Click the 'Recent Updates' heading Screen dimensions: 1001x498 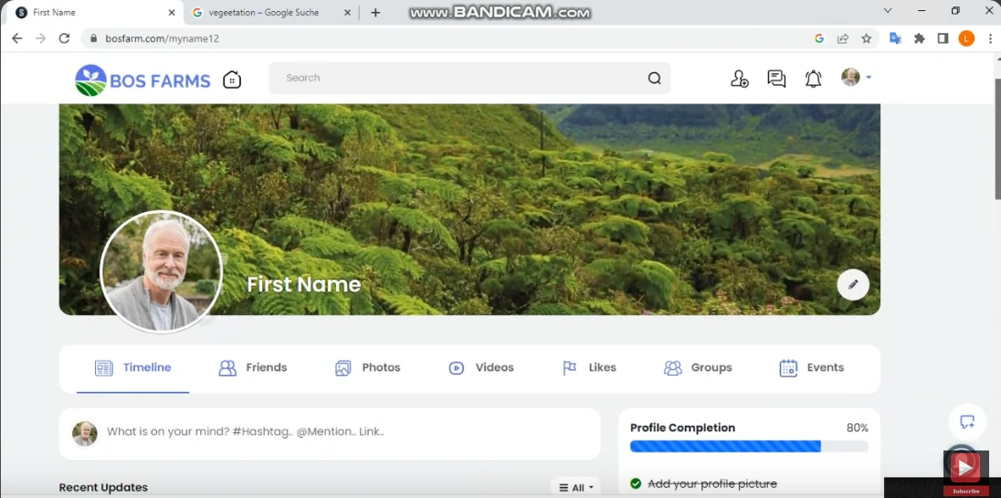pyautogui.click(x=103, y=487)
